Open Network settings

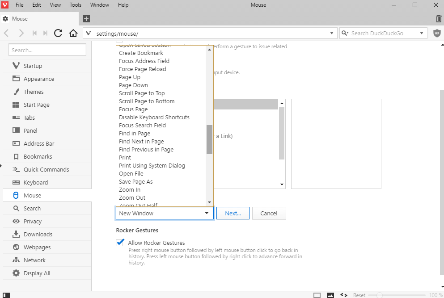click(47, 260)
